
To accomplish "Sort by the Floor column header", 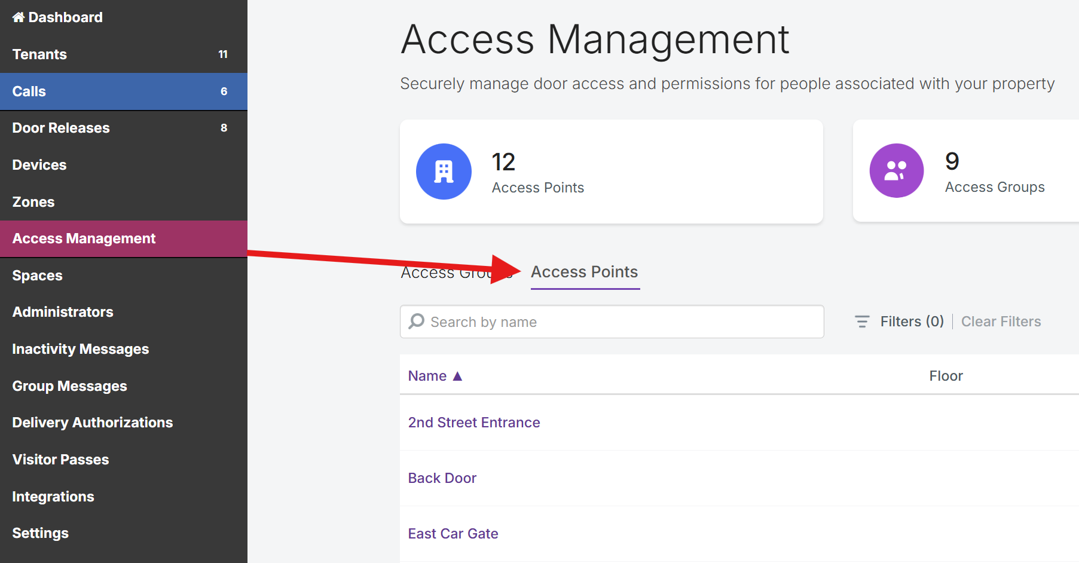I will [x=946, y=376].
